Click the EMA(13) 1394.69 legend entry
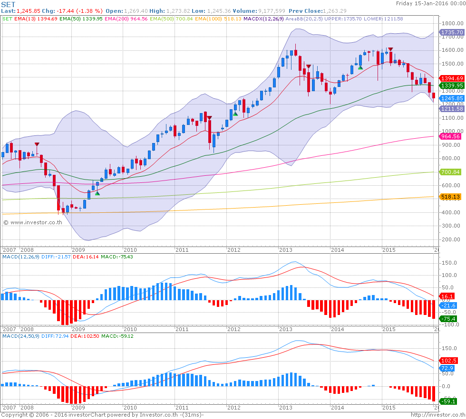Image resolution: width=466 pixels, height=419 pixels. click(x=36, y=19)
